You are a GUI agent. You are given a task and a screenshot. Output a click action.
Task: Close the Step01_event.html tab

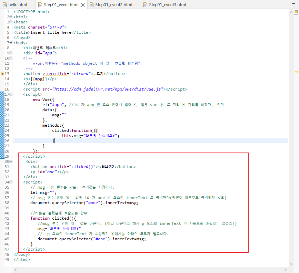point(83,5)
